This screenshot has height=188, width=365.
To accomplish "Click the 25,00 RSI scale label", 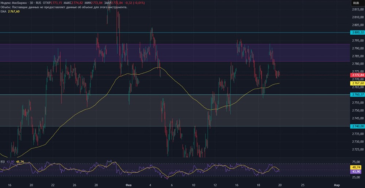I will (356, 177).
